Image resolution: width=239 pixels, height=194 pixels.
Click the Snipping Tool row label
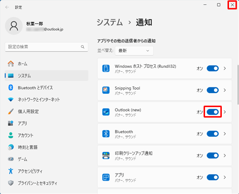click(x=127, y=88)
